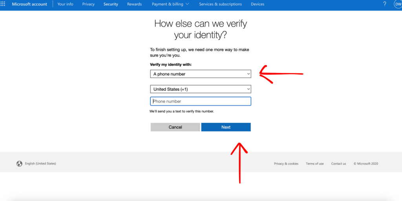This screenshot has height=201, width=402.
Task: Click the blue Next button
Action: pyautogui.click(x=226, y=127)
